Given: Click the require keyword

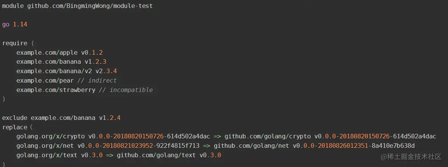Looking at the screenshot, I should [15, 43].
